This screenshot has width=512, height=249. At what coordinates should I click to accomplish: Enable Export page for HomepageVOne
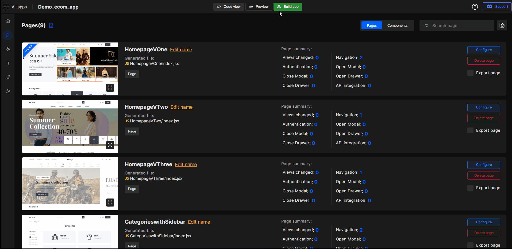[x=470, y=73]
